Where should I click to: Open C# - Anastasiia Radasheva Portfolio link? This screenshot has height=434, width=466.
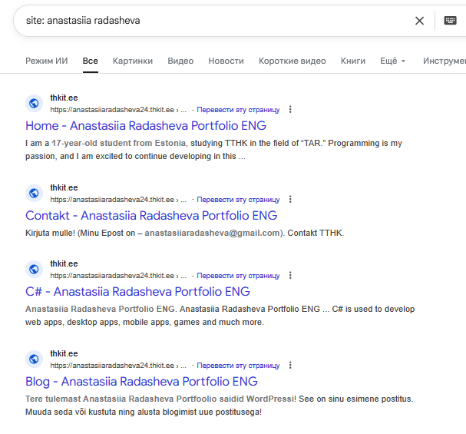tap(137, 292)
